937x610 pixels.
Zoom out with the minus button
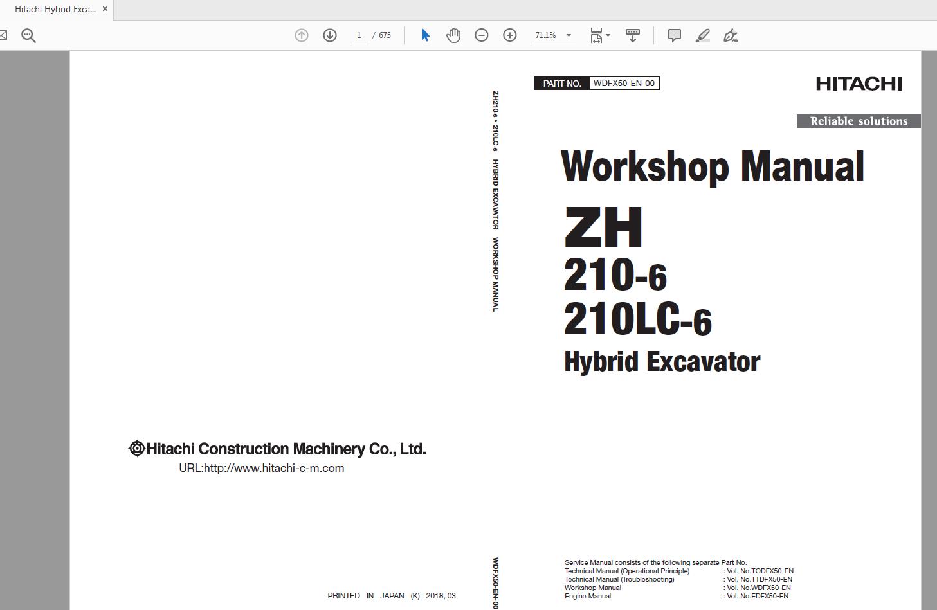(x=481, y=35)
